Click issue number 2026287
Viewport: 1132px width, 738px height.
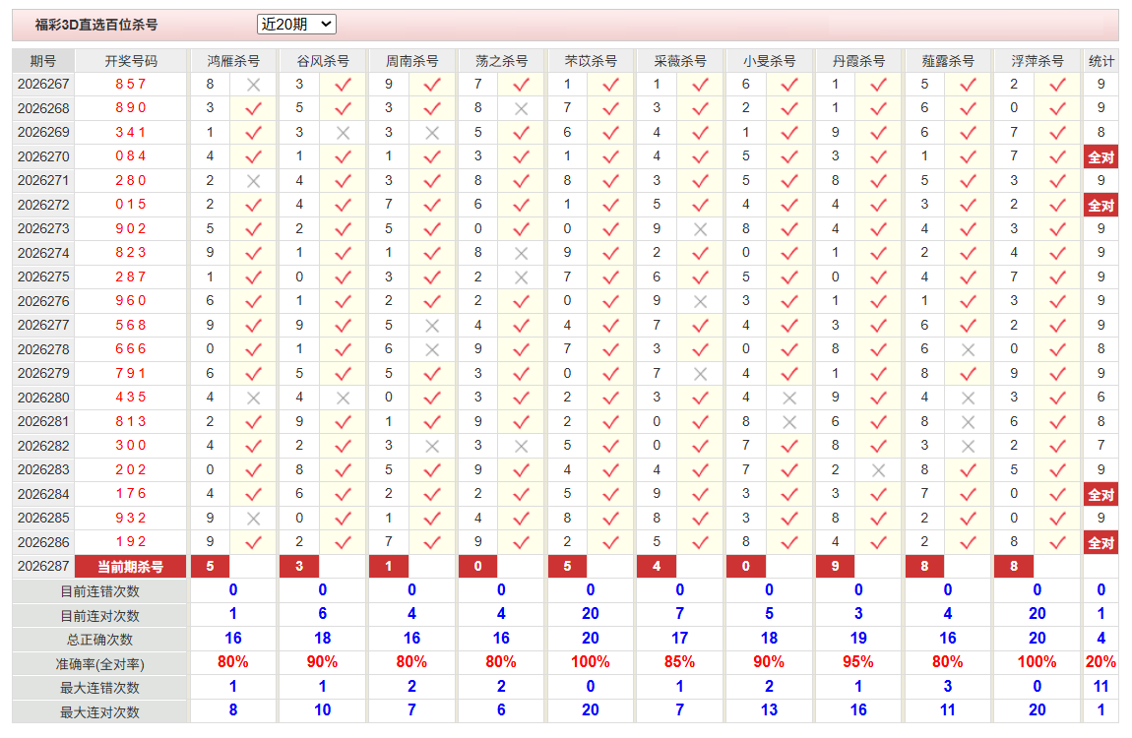coord(43,567)
